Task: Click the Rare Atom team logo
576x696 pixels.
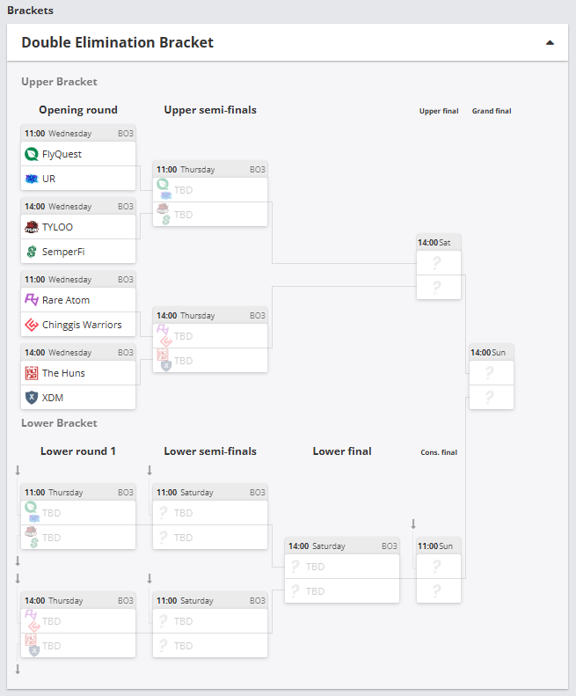Action: point(33,300)
